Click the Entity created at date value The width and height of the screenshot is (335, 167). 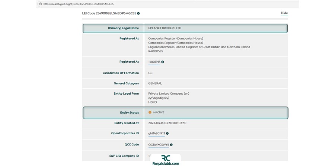click(x=167, y=123)
